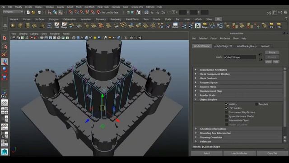
Task: Expand Mesh Component Display section
Action: pyautogui.click(x=238, y=74)
